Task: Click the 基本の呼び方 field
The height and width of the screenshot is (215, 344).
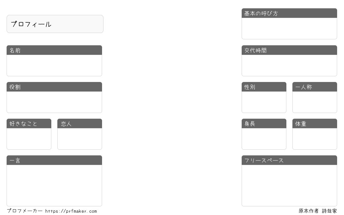Action: [x=289, y=28]
